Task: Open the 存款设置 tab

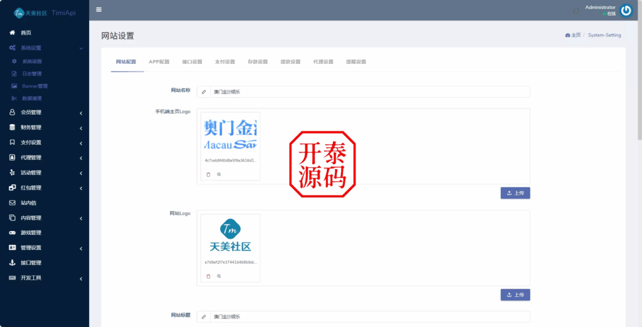Action: [258, 62]
